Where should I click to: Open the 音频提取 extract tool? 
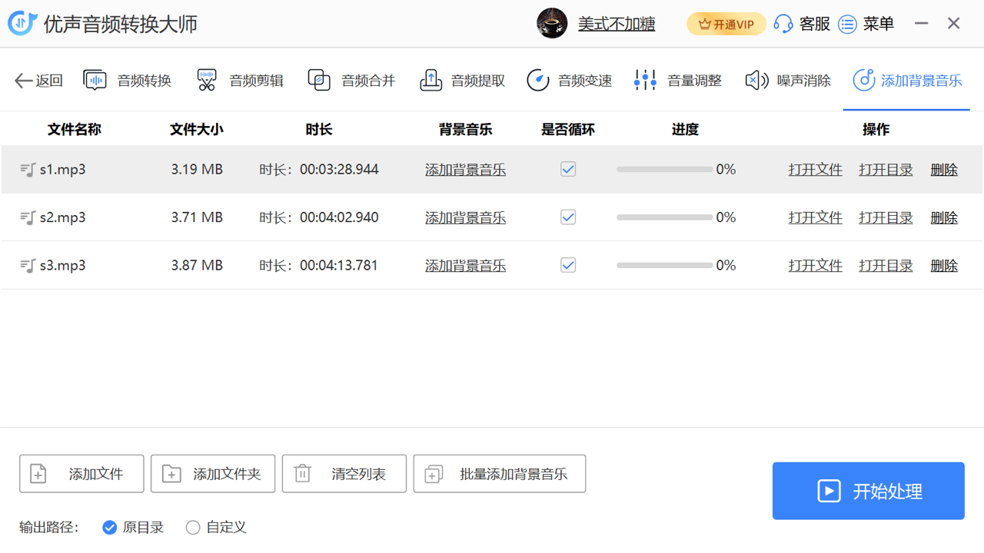pos(463,81)
